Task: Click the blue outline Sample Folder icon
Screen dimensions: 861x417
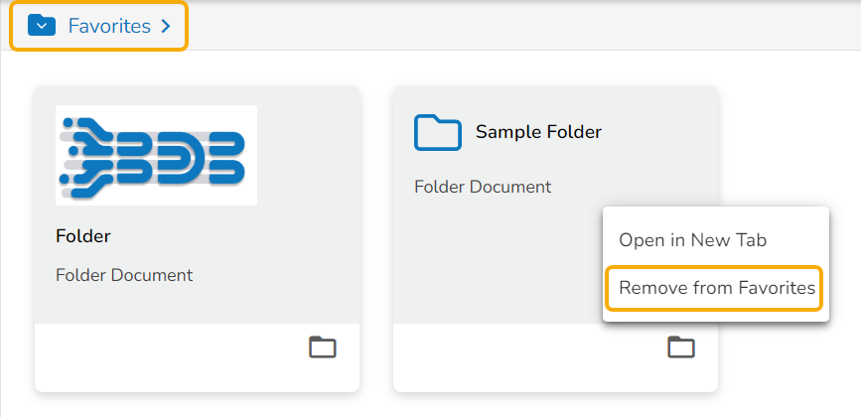Action: (437, 132)
